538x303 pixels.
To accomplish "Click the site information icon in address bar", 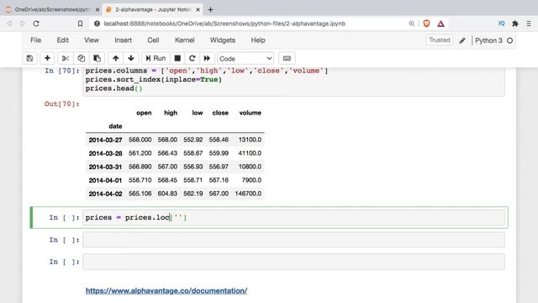I will (x=97, y=24).
